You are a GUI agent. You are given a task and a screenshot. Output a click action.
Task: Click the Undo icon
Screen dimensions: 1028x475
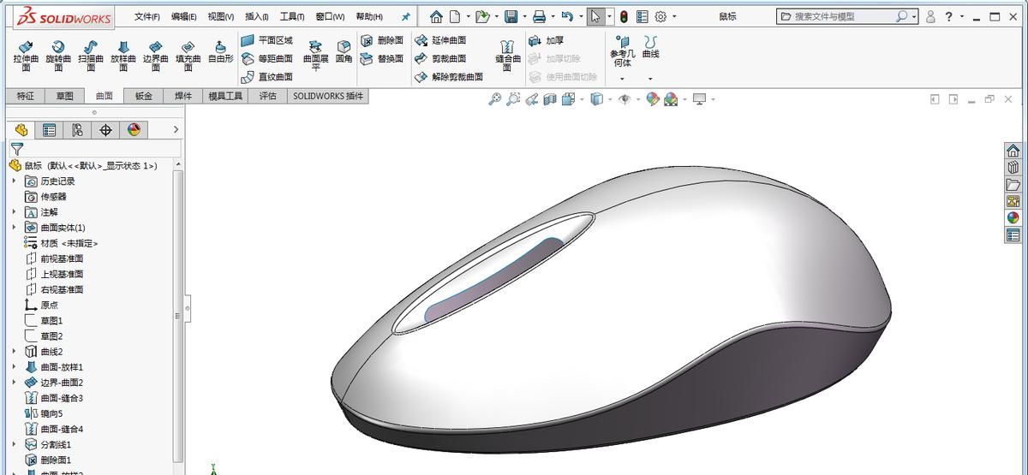567,16
